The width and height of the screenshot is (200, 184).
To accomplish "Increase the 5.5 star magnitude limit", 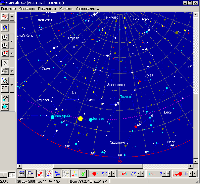I will tap(114, 174).
